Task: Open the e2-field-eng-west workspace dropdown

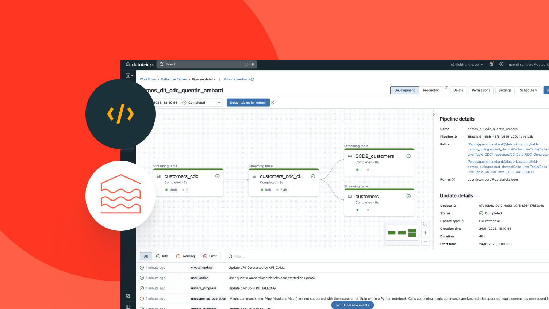Action: [467, 65]
